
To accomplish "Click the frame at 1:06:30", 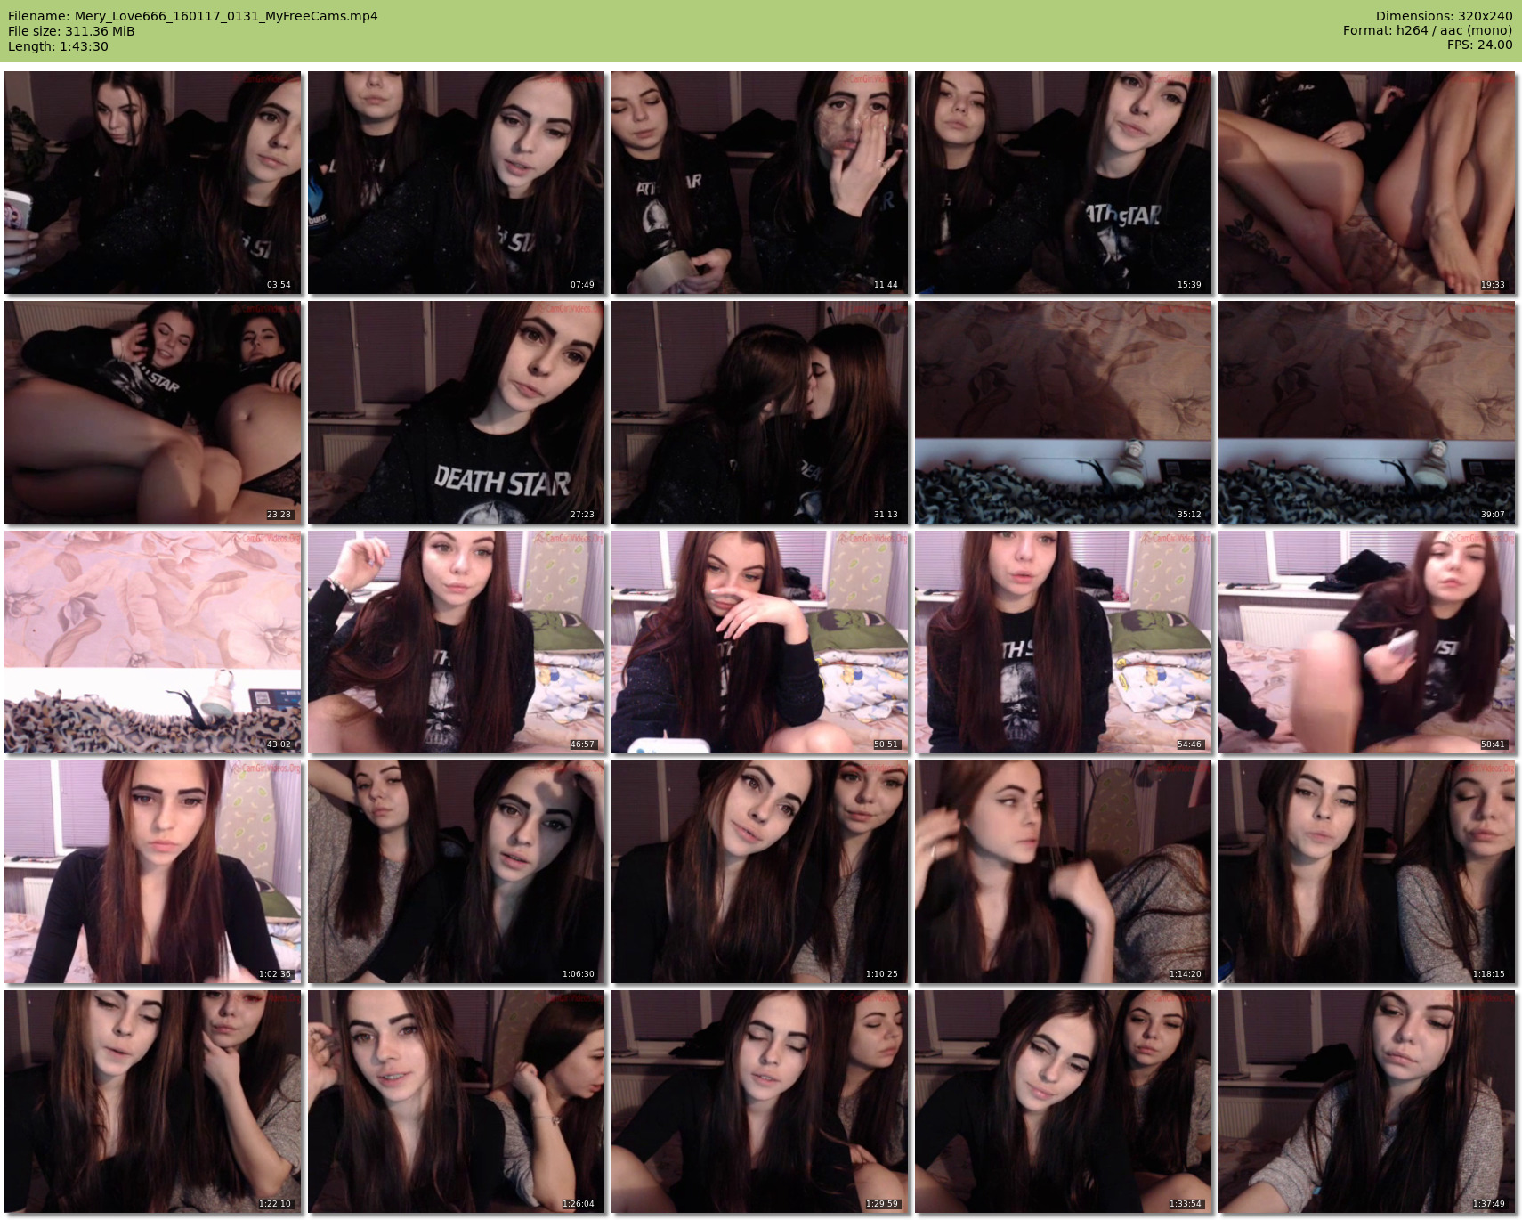I will click(x=457, y=872).
